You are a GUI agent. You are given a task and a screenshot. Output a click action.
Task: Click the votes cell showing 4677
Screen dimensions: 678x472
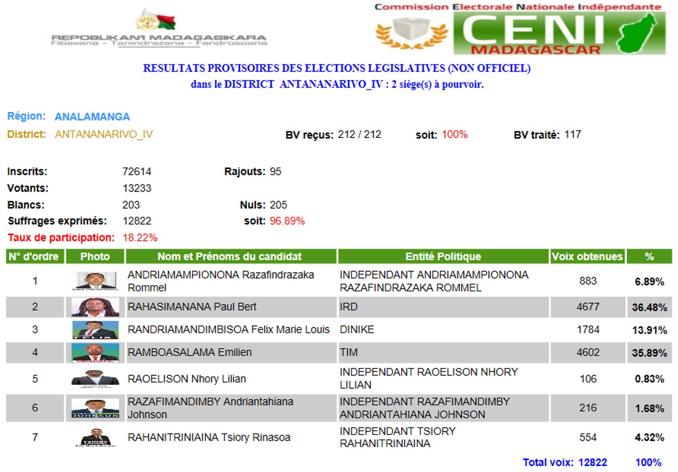point(587,307)
